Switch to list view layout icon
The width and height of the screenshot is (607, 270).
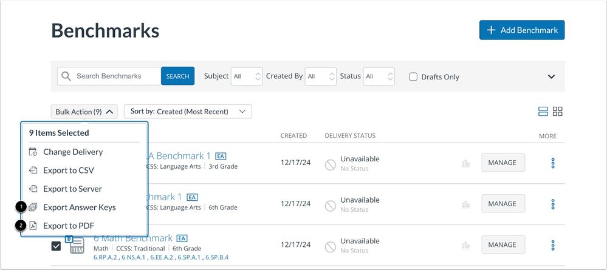(543, 111)
